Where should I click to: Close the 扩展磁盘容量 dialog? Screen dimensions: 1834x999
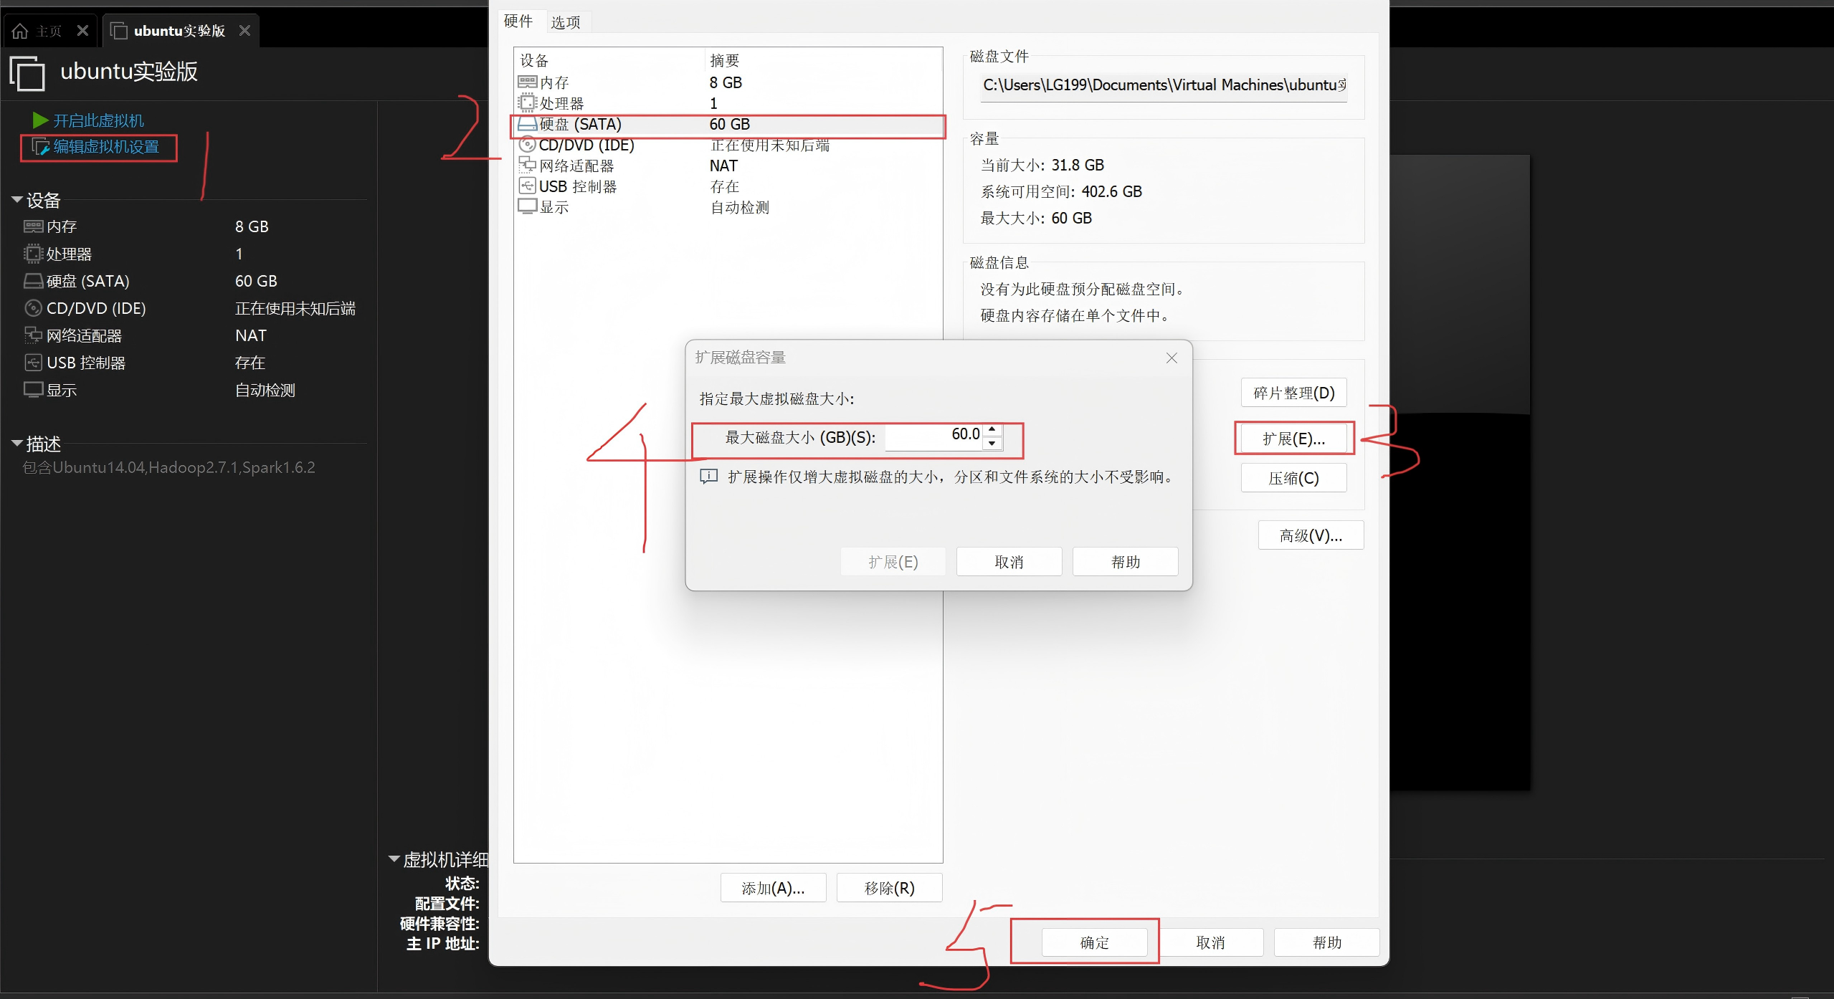coord(1171,358)
